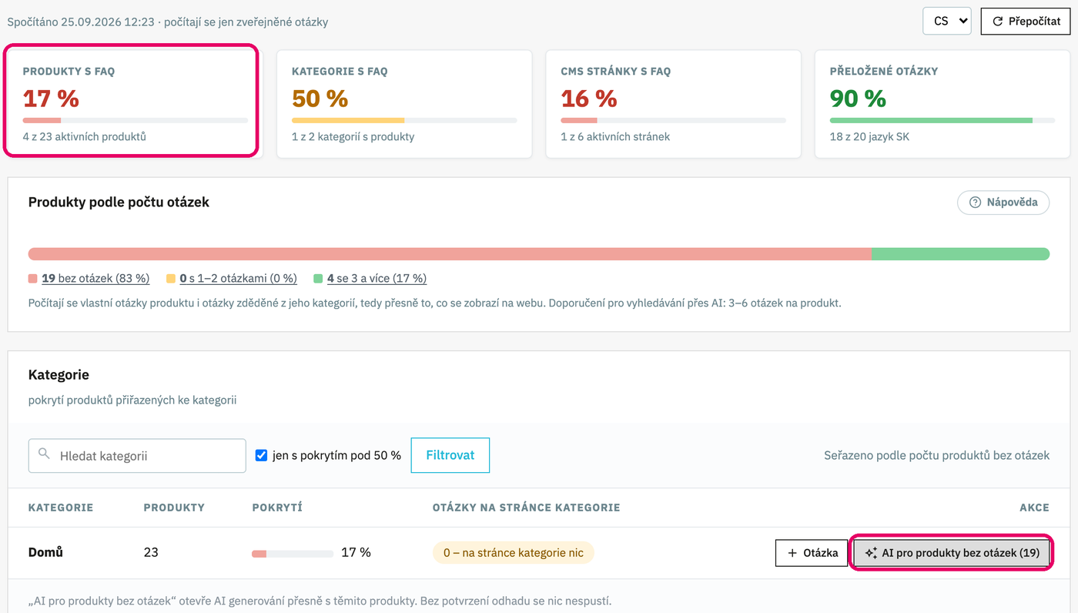Click '18 z 20 jazyk SK' text

(x=870, y=137)
